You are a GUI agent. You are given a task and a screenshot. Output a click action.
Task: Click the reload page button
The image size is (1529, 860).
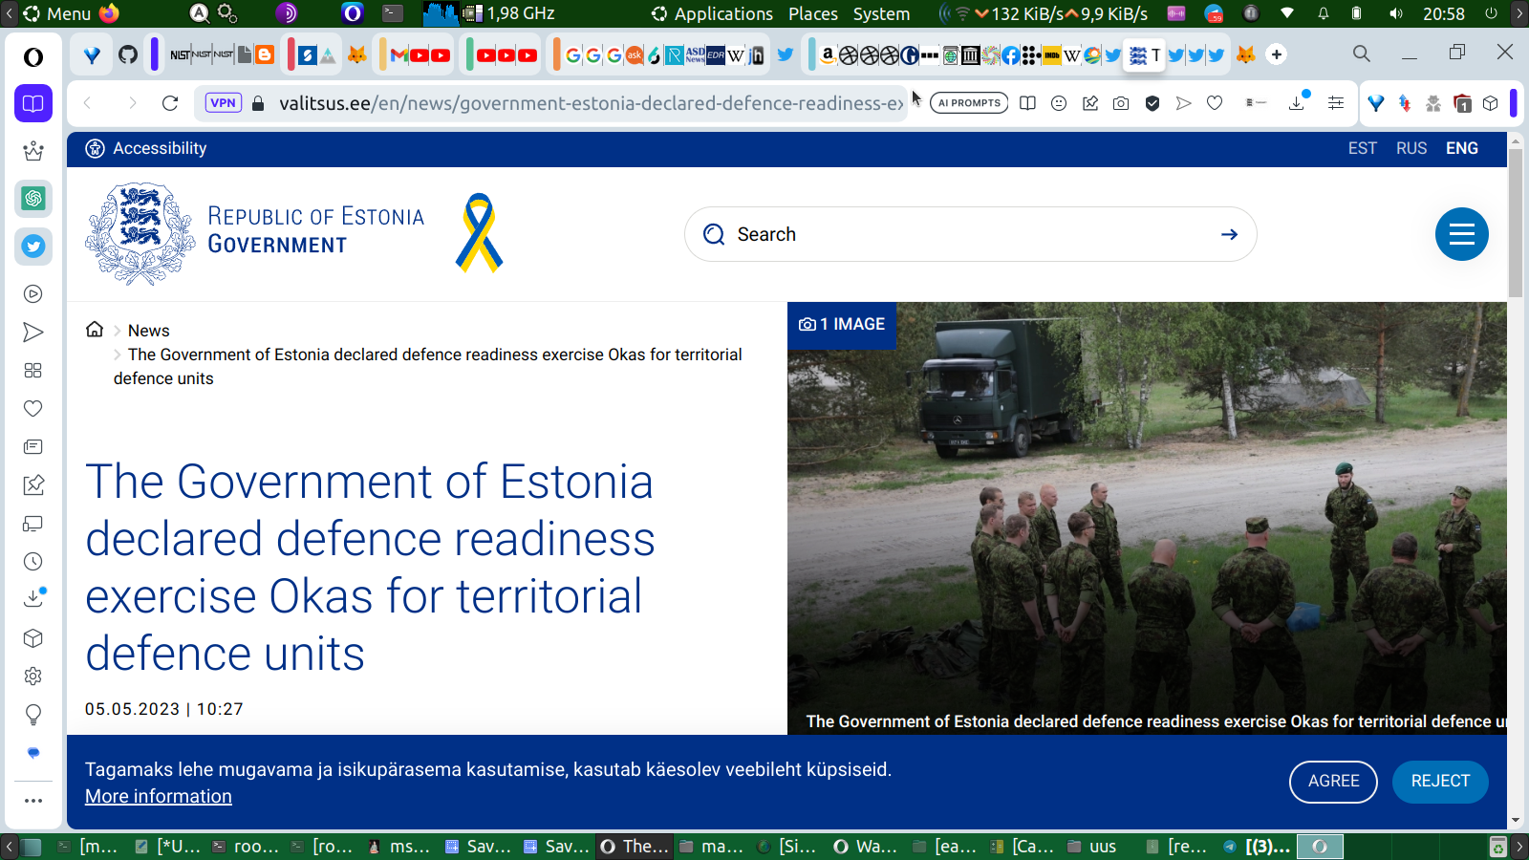[x=170, y=103]
